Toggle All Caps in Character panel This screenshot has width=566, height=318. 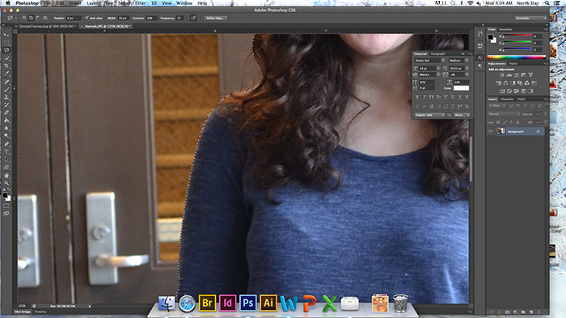point(431,97)
